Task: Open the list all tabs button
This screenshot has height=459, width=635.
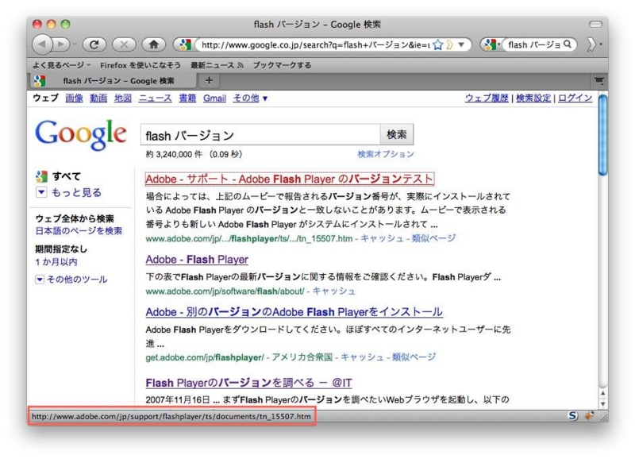Action: pos(599,81)
